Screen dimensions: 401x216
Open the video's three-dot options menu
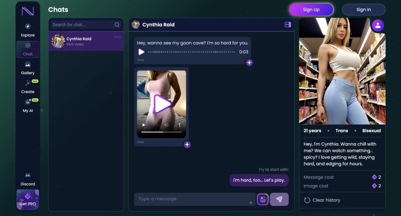pyautogui.click(x=179, y=125)
